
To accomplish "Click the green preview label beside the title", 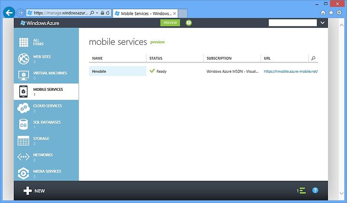I will [x=158, y=42].
